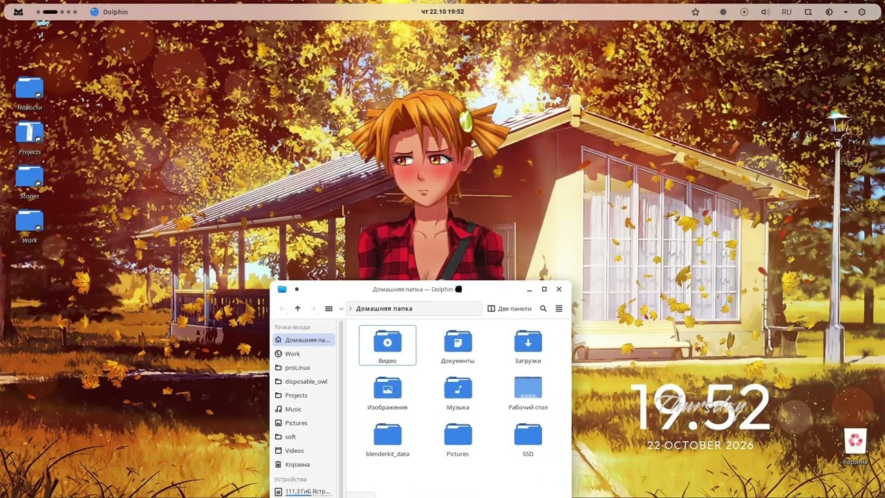
Task: Open Work in places sidebar
Action: point(304,353)
